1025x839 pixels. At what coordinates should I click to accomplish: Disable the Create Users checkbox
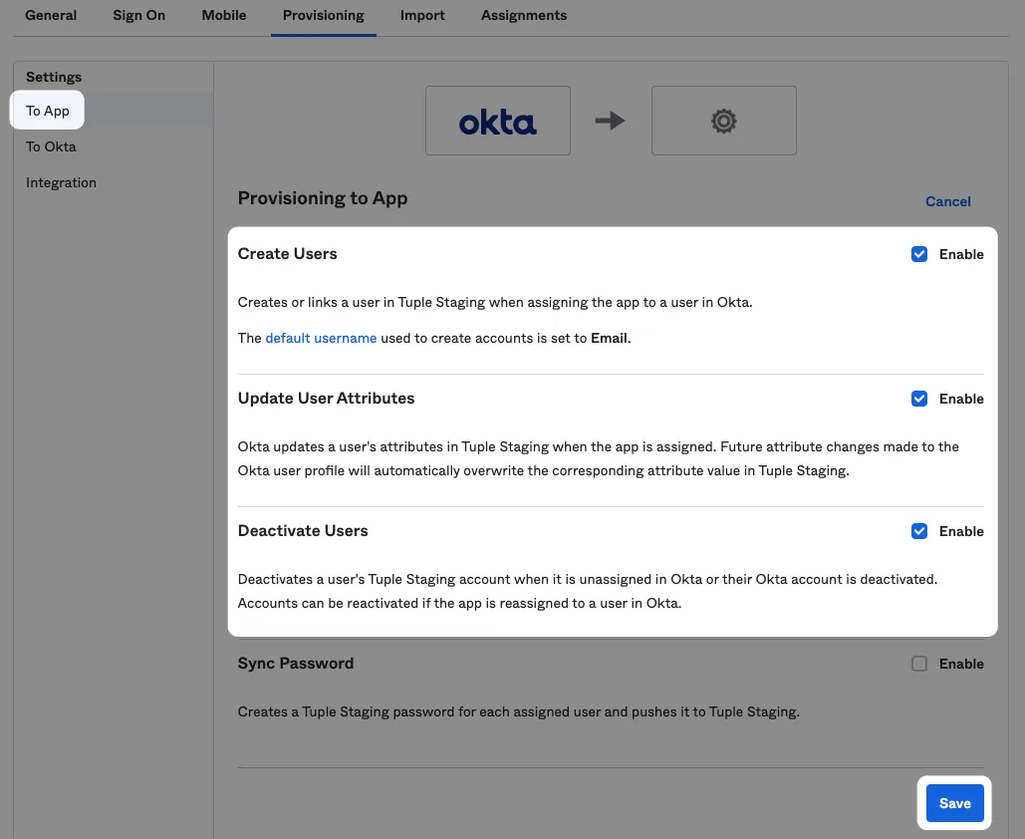tap(918, 254)
